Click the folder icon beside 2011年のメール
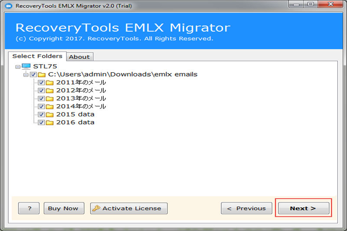 (49, 83)
